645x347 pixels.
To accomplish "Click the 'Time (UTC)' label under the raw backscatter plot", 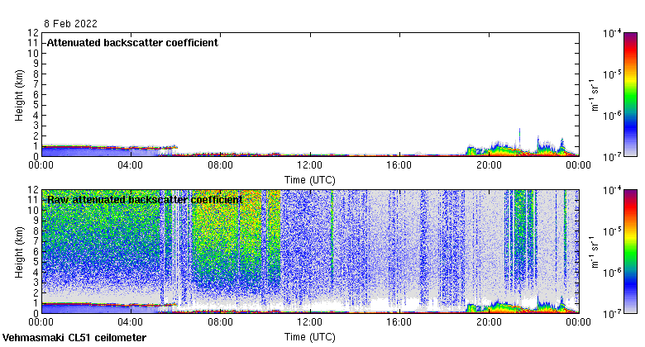I will [x=310, y=337].
